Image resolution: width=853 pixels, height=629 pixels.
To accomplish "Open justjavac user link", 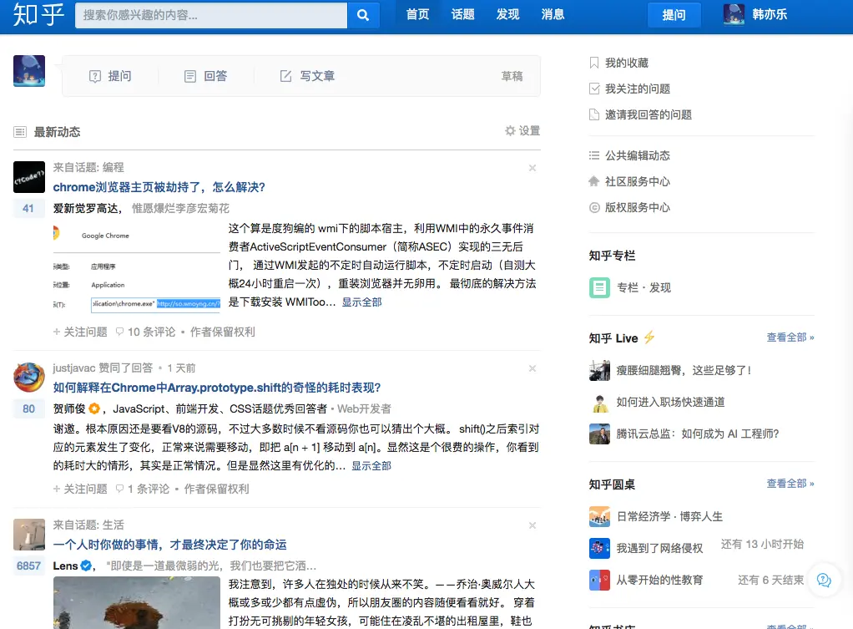I will tap(74, 368).
